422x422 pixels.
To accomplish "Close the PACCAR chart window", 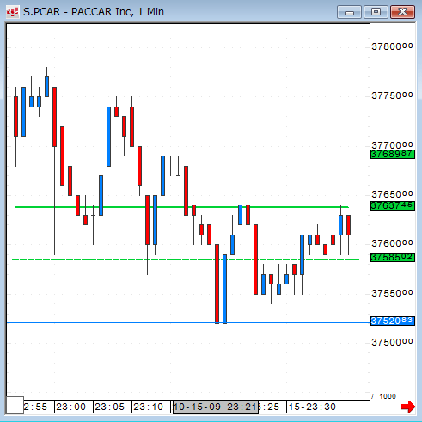I will [403, 12].
